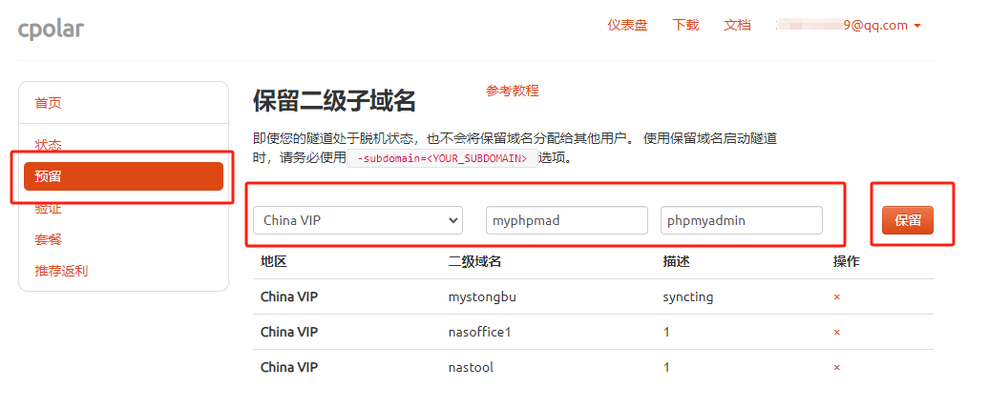Open the 仪表盘 dashboard page

coord(627,26)
